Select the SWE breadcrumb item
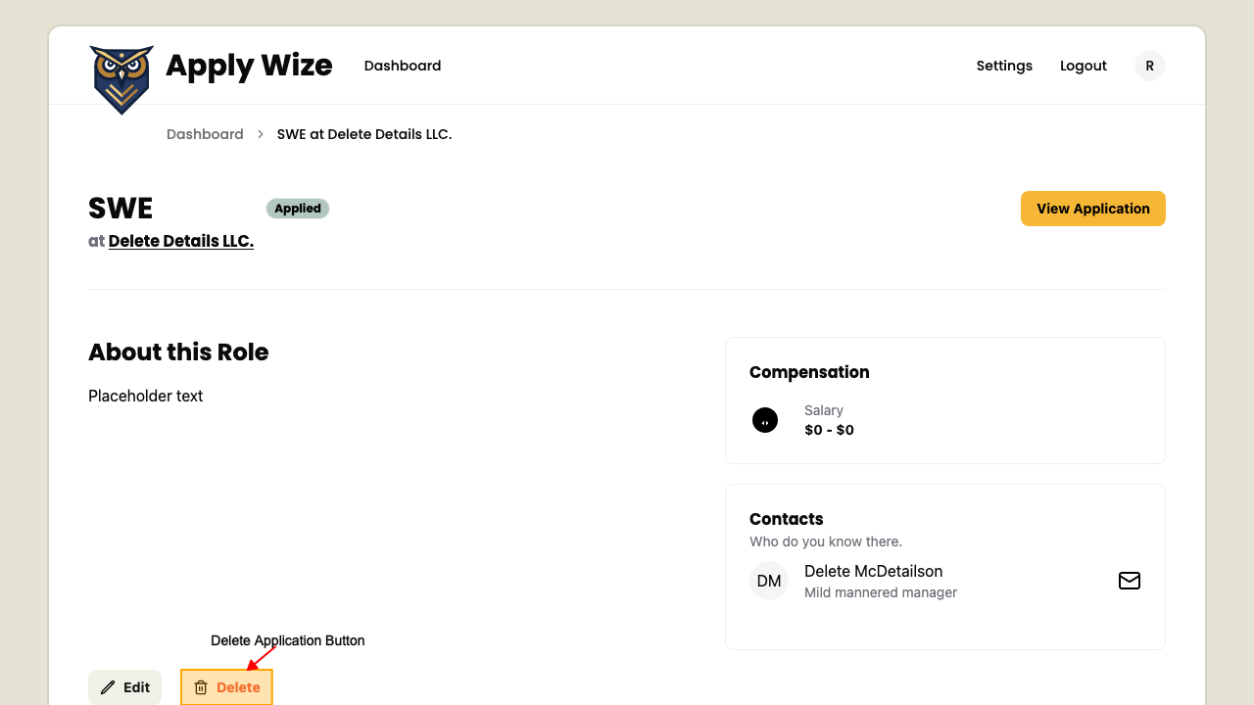Screen dimensions: 1254x705 [x=363, y=134]
